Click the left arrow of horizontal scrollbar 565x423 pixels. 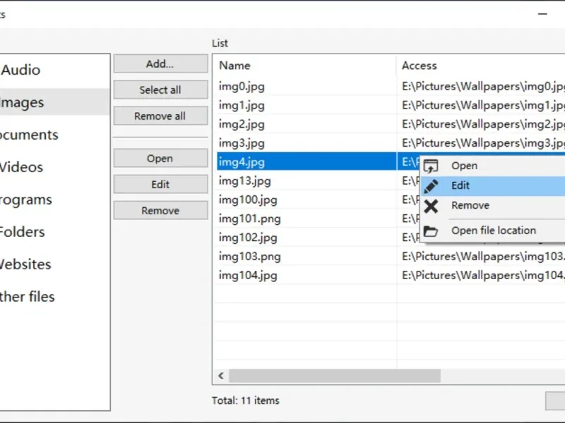click(x=221, y=376)
